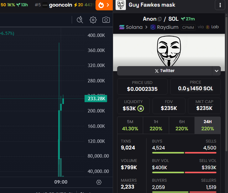Image resolution: width=228 pixels, height=193 pixels.
Task: Open the Twitter link button
Action: (165, 71)
